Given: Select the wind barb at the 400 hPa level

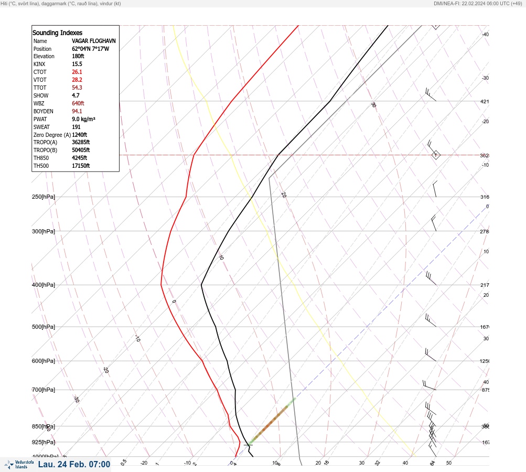Looking at the screenshot, I should tap(431, 278).
